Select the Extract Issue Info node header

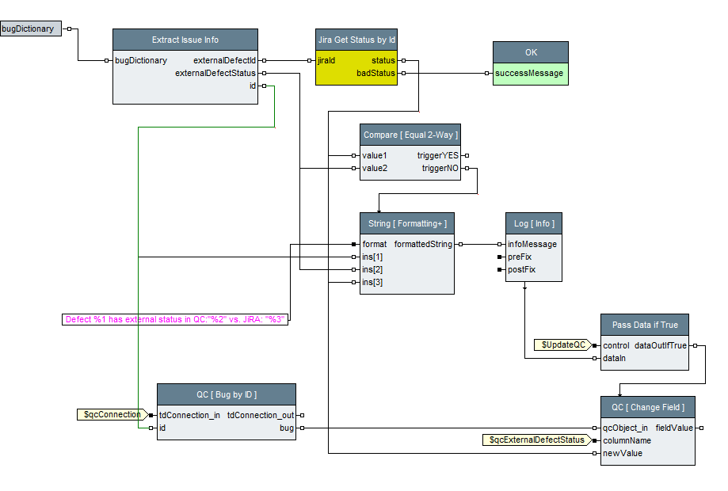[185, 40]
